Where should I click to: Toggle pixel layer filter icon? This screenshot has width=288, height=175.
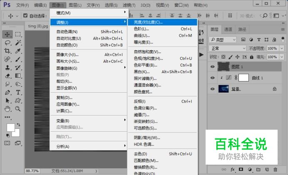243,39
